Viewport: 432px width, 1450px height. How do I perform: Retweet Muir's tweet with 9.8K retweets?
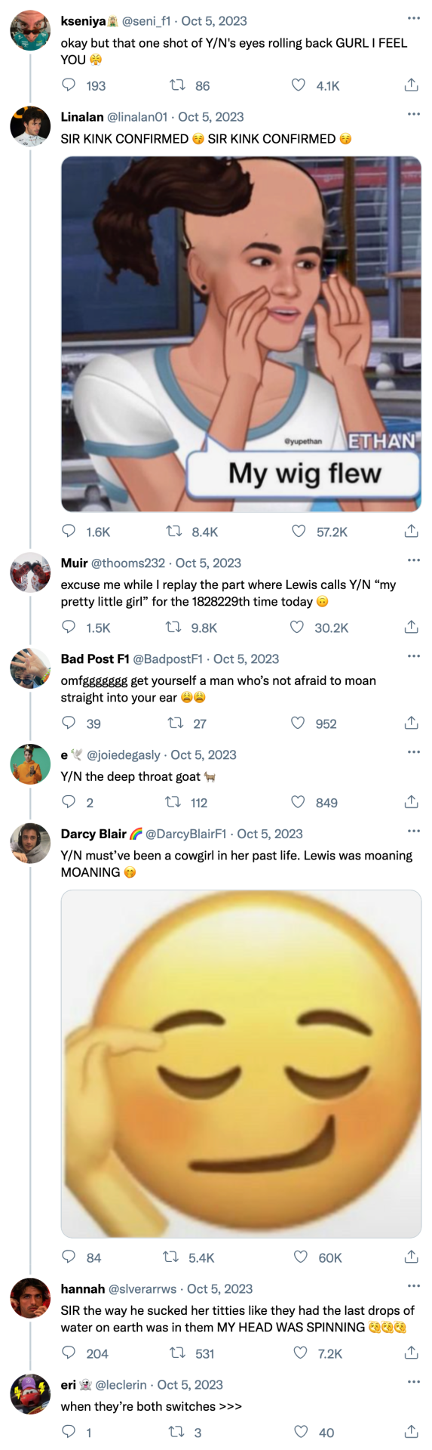click(173, 627)
